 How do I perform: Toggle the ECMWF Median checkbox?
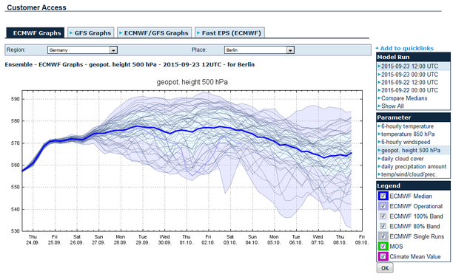point(383,196)
